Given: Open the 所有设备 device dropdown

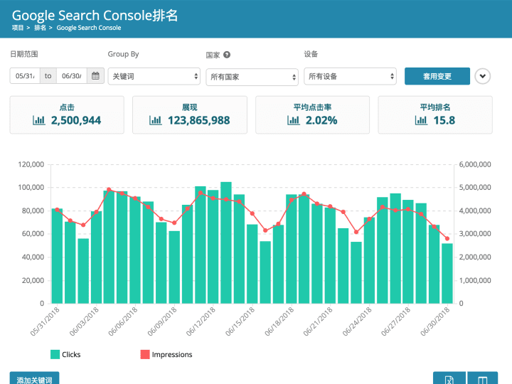Looking at the screenshot, I should [350, 76].
